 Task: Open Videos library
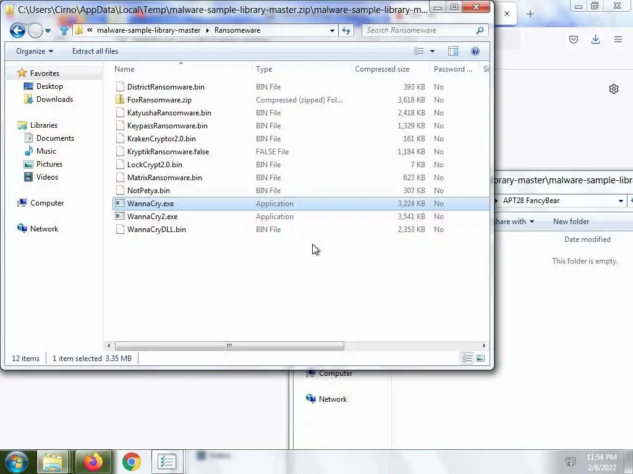(x=47, y=177)
